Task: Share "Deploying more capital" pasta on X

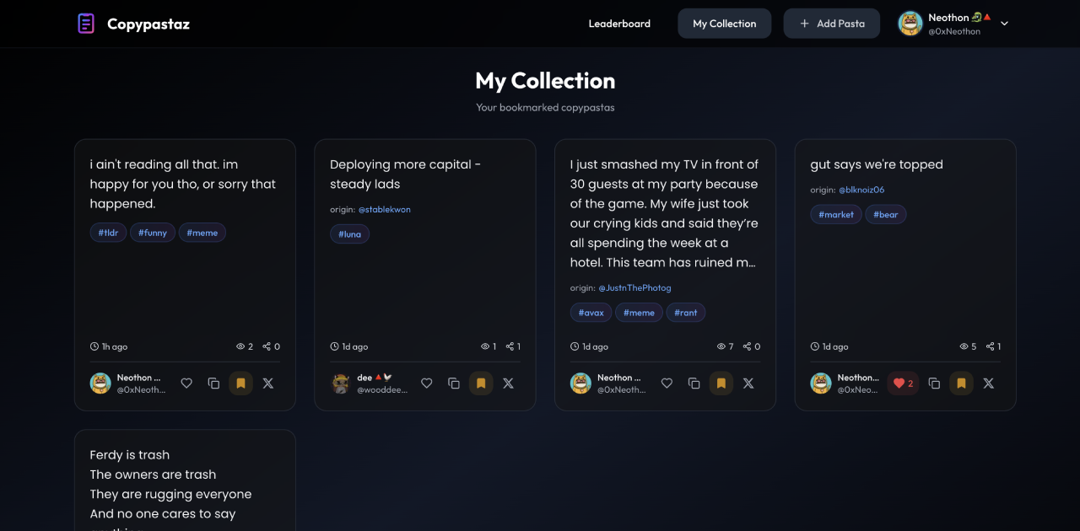Action: point(509,383)
